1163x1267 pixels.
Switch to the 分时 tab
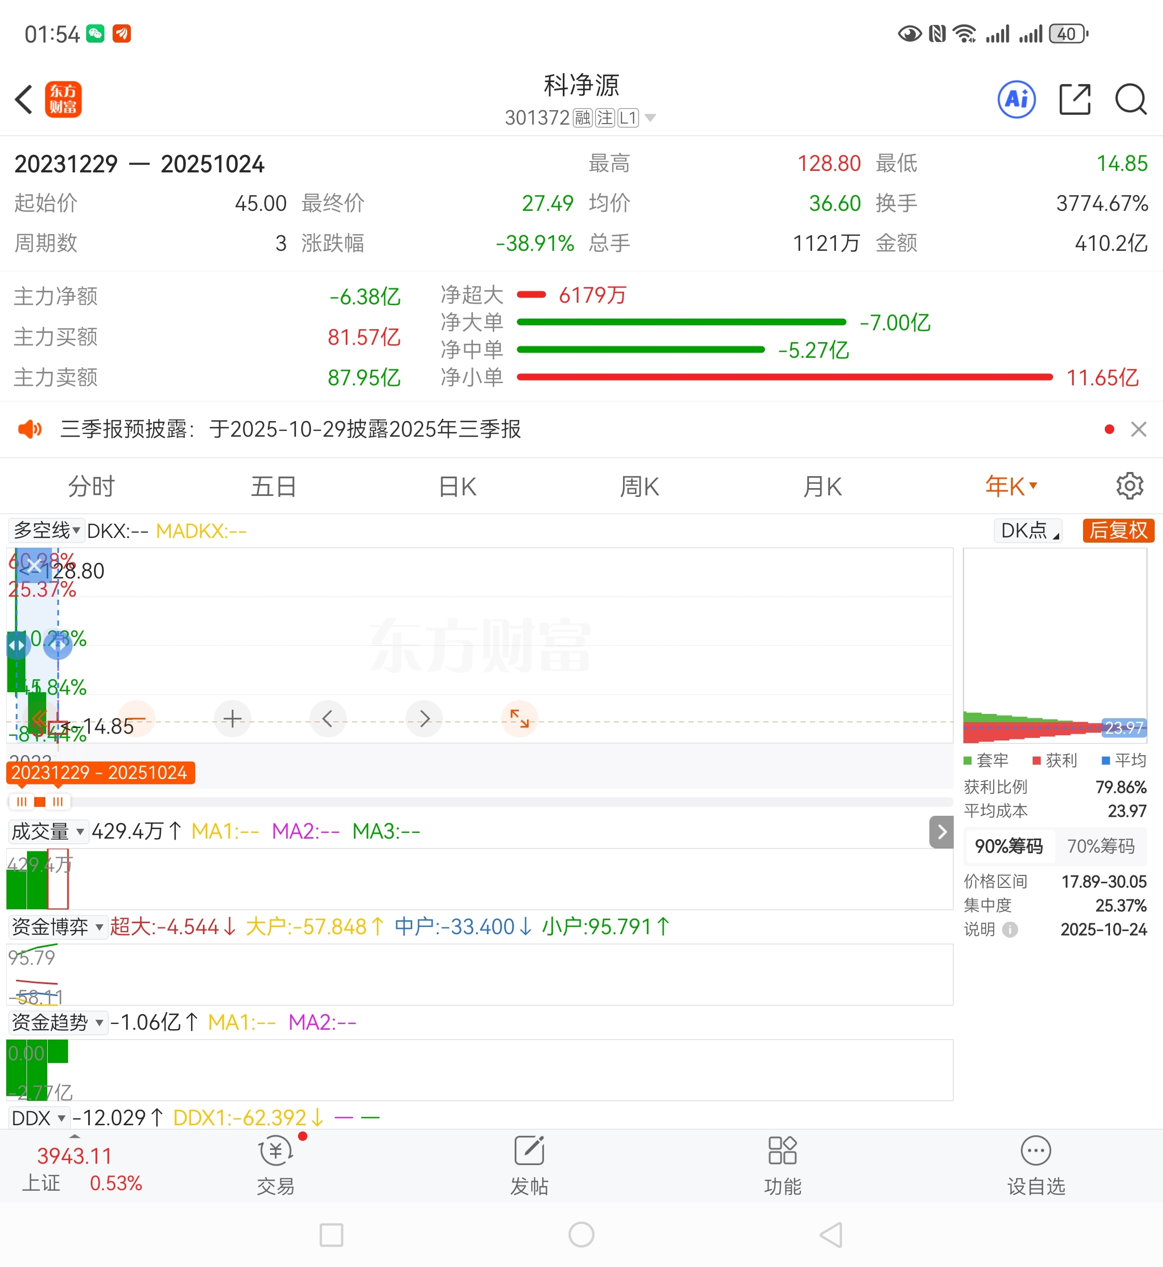click(91, 487)
